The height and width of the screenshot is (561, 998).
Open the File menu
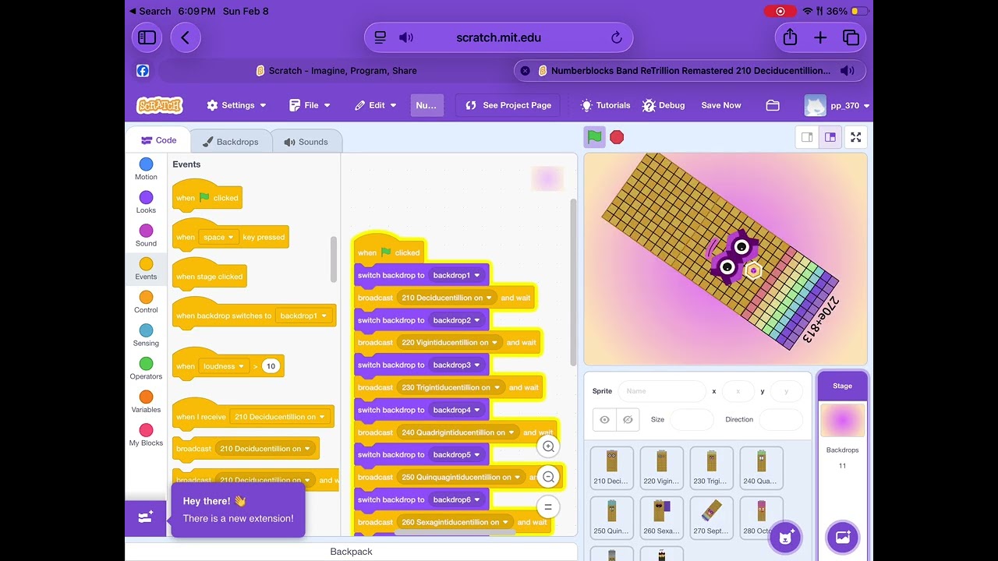310,105
